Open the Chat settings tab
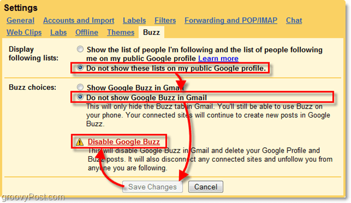 [x=294, y=20]
